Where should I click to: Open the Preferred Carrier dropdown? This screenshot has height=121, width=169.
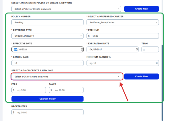tap(123, 22)
